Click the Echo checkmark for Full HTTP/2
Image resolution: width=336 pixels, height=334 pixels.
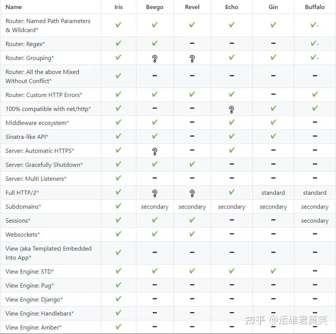(x=232, y=192)
